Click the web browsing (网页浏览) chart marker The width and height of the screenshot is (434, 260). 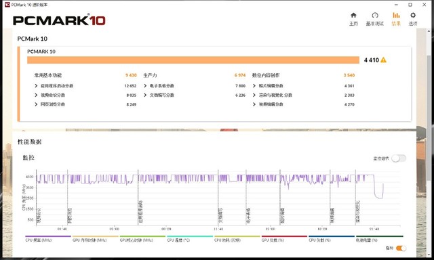pyautogui.click(x=70, y=215)
